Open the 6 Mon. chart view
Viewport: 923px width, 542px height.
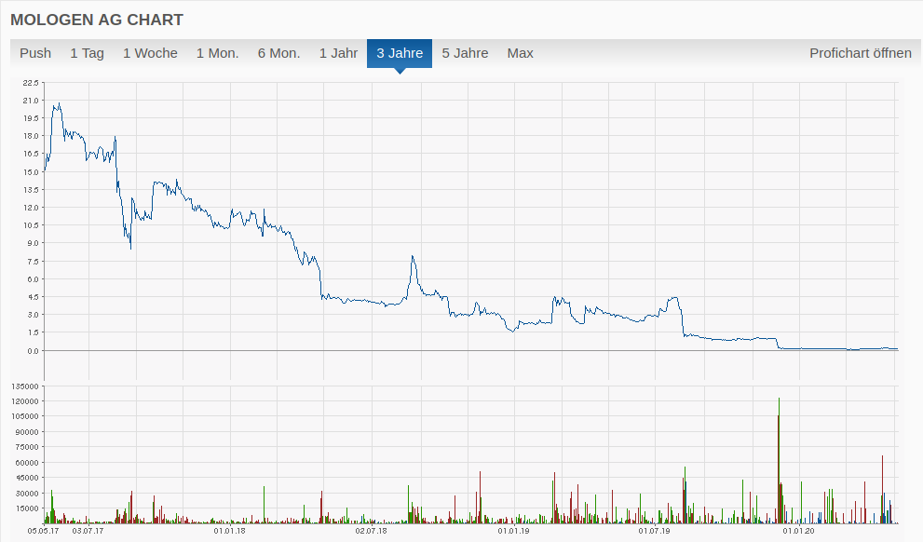pos(278,53)
